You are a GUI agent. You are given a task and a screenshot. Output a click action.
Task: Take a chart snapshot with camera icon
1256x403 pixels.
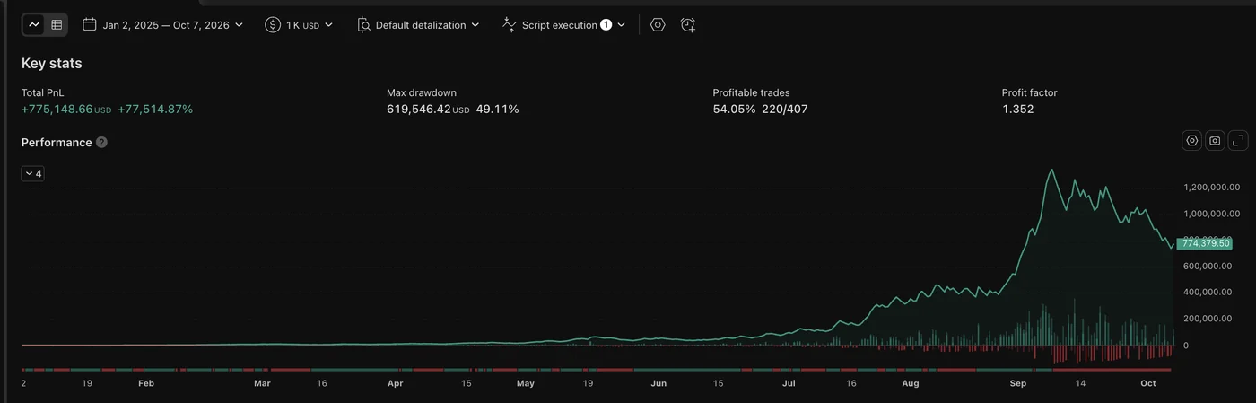1215,140
